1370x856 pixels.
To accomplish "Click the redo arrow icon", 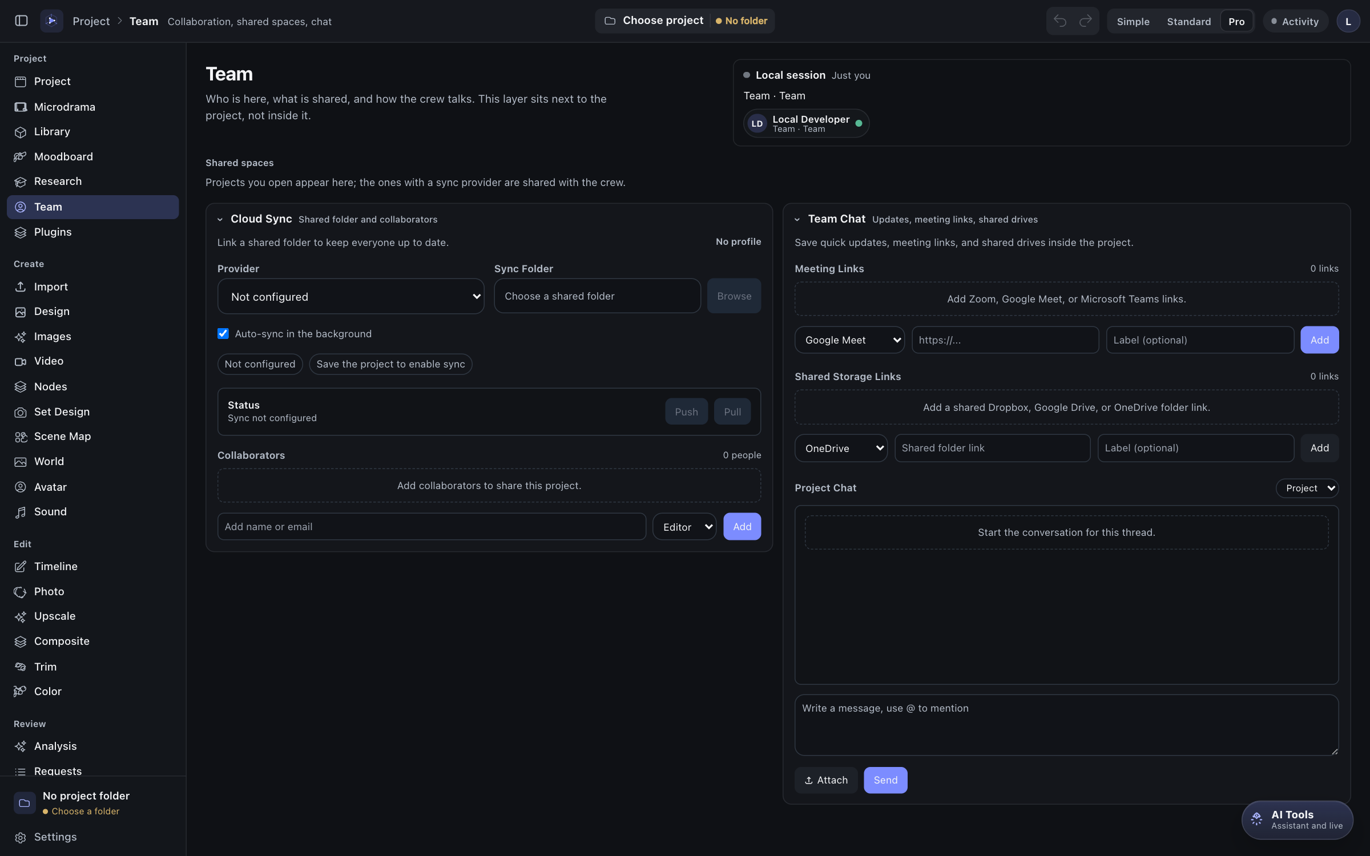I will click(1085, 21).
